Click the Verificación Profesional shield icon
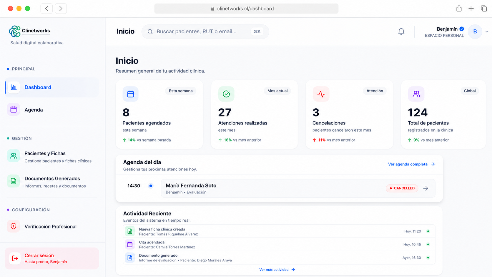 click(14, 226)
